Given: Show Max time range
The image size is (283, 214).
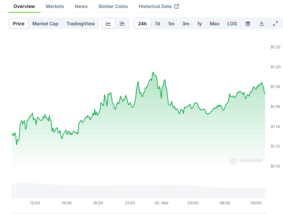Looking at the screenshot, I should coord(215,24).
